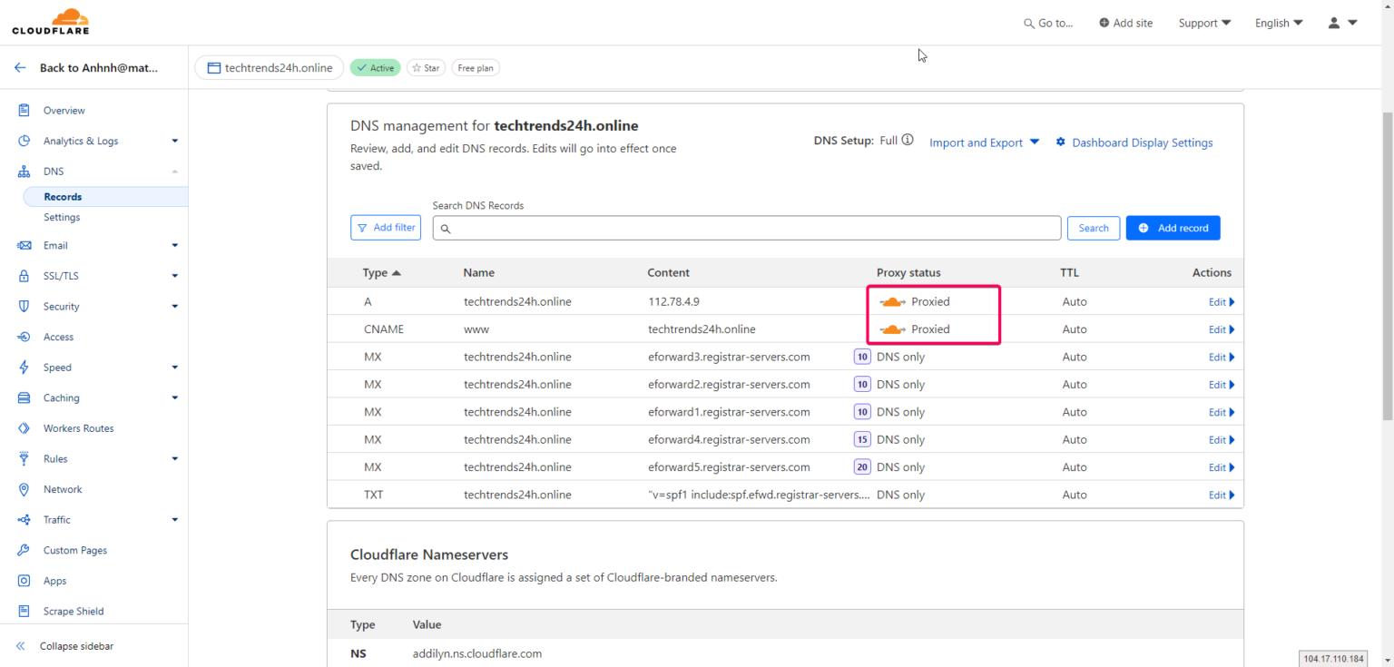1394x667 pixels.
Task: Open Workers Routes from the sidebar
Action: coord(79,427)
